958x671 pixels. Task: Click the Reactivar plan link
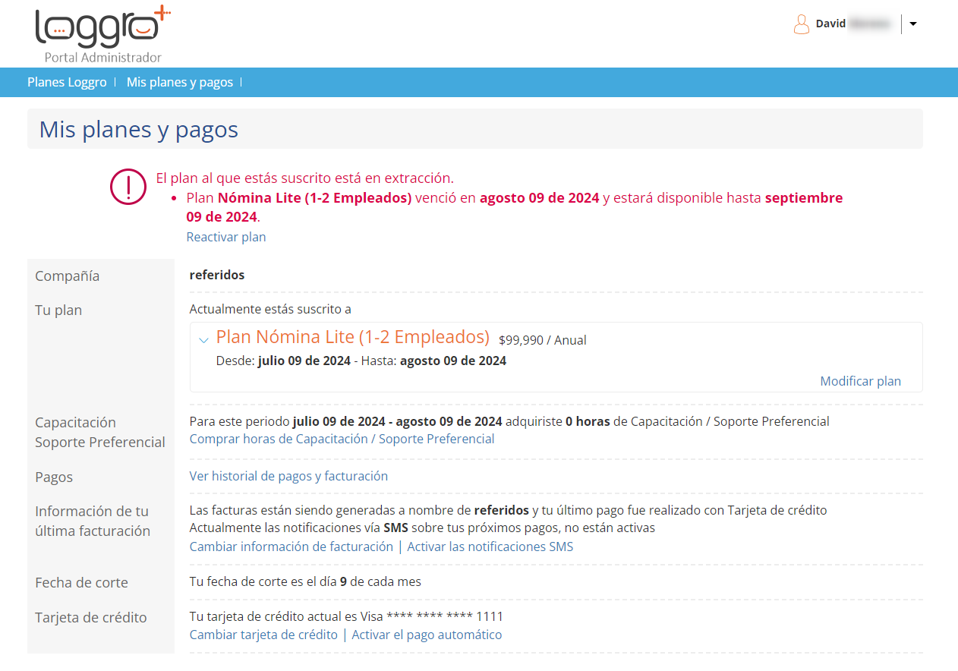click(x=226, y=237)
